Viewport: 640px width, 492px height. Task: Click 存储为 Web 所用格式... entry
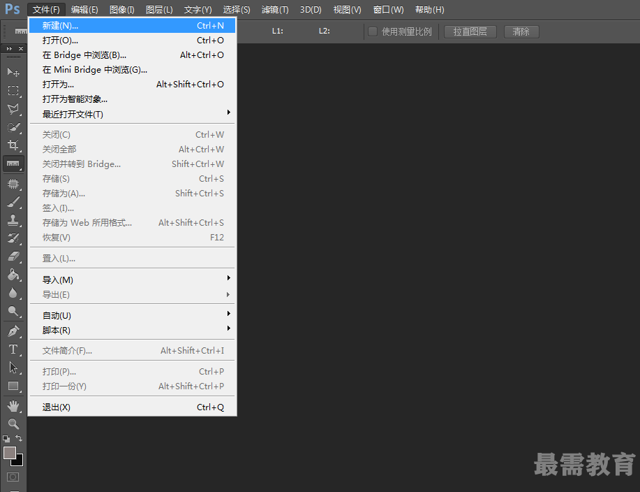click(x=132, y=223)
